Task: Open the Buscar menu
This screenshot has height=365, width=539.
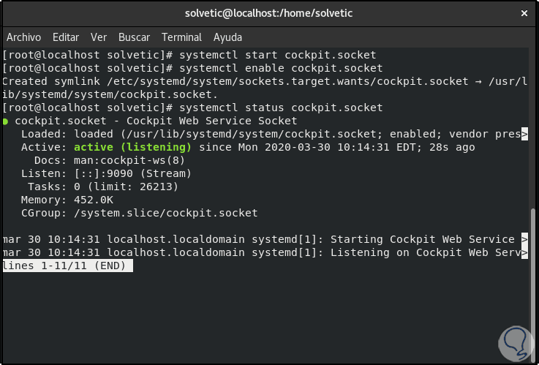Action: click(x=134, y=37)
